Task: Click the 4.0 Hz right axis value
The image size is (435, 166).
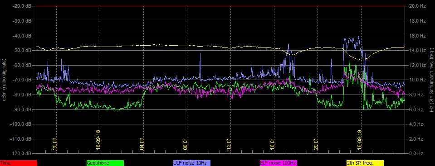Action: 416,124
